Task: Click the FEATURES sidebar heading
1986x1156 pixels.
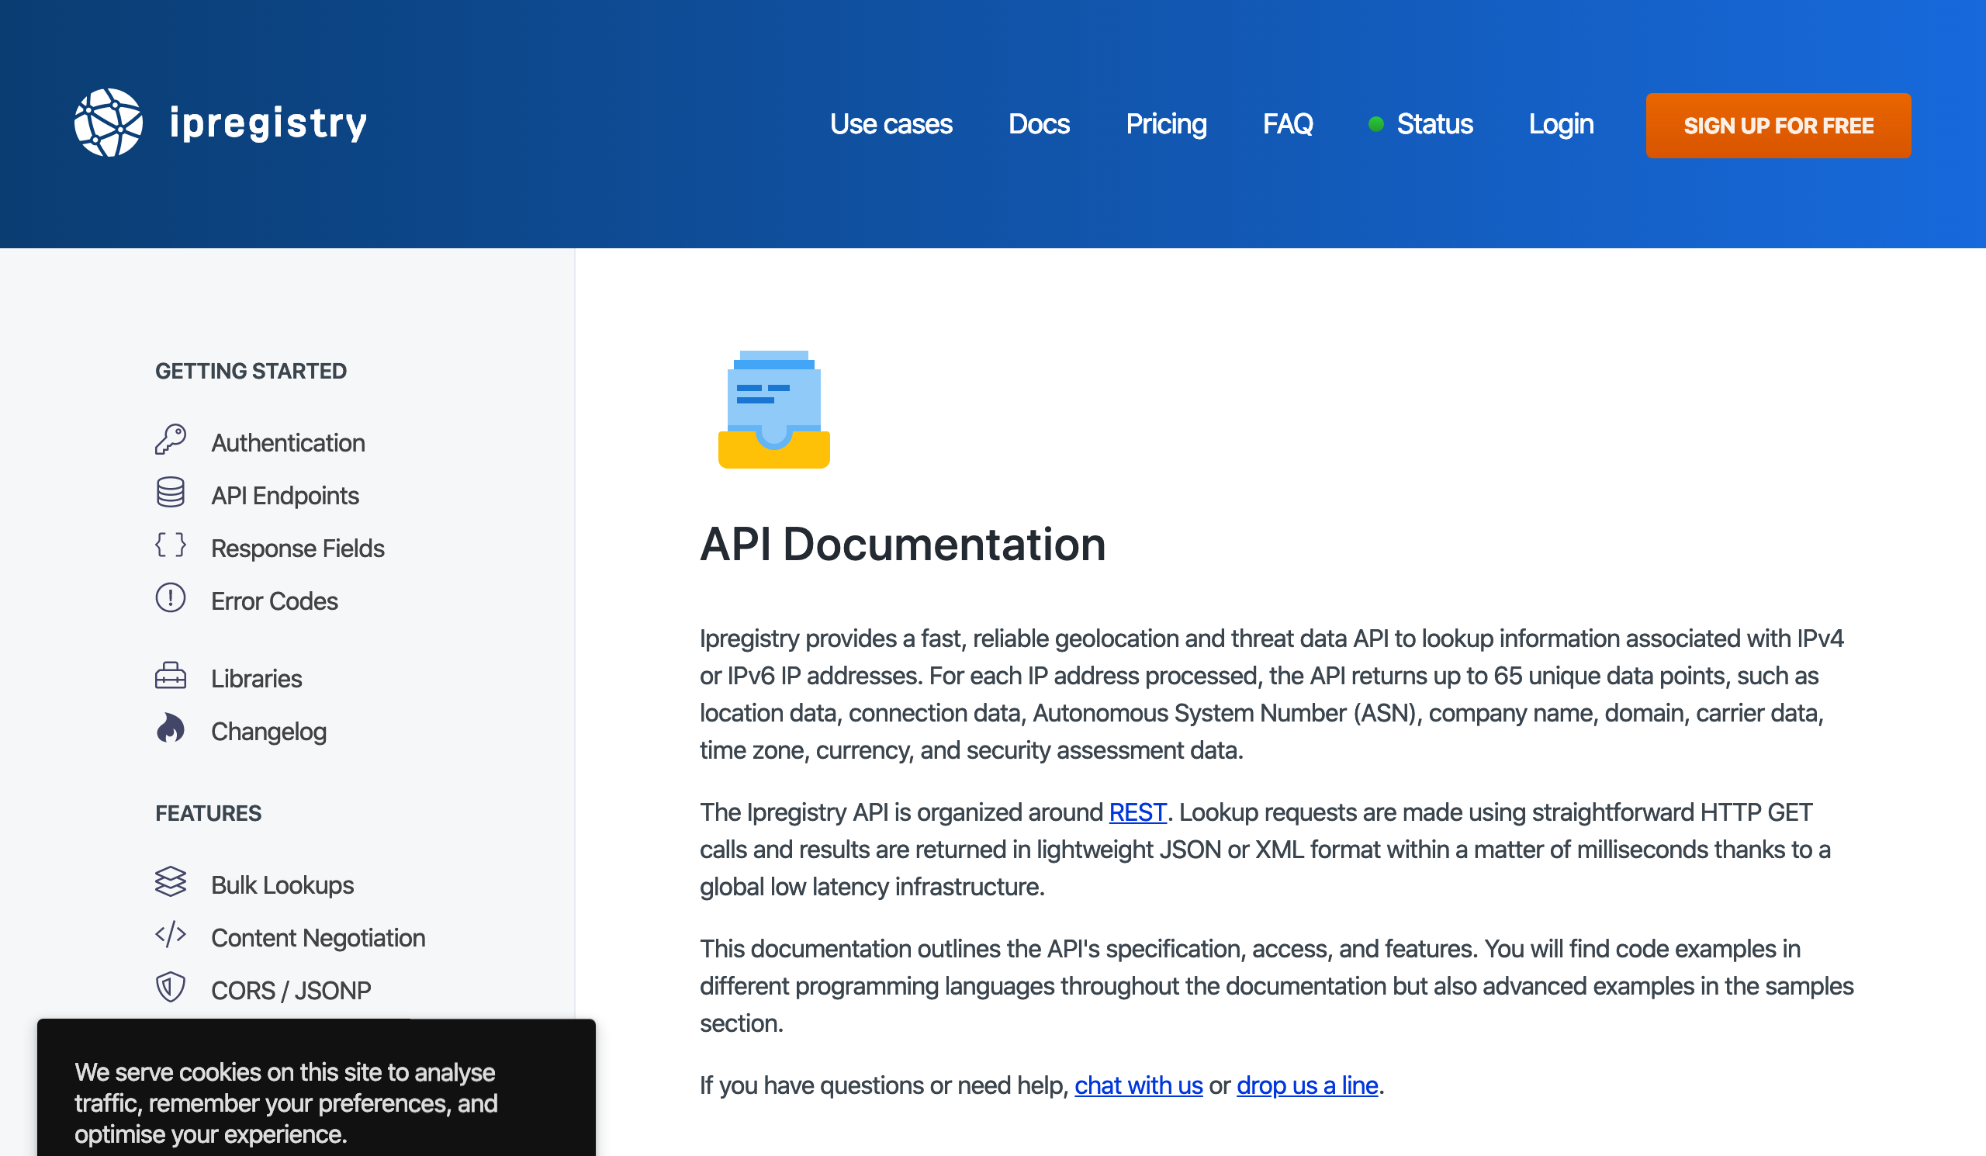Action: (208, 813)
